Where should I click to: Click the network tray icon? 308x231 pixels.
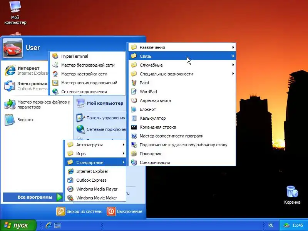pyautogui.click(x=286, y=225)
